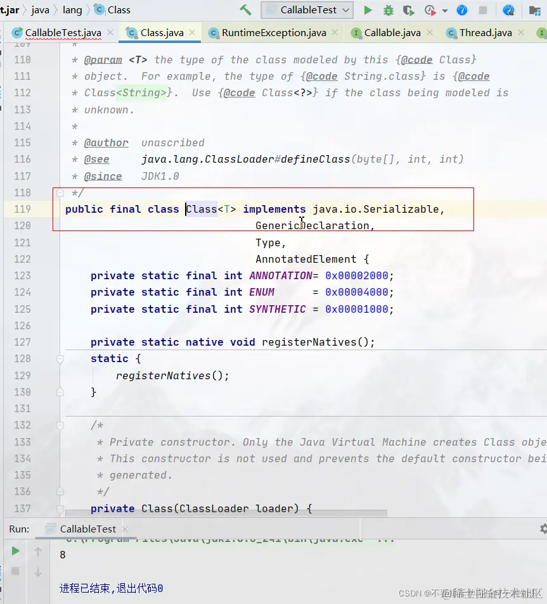
Task: Open Run panel settings gear
Action: (x=543, y=529)
